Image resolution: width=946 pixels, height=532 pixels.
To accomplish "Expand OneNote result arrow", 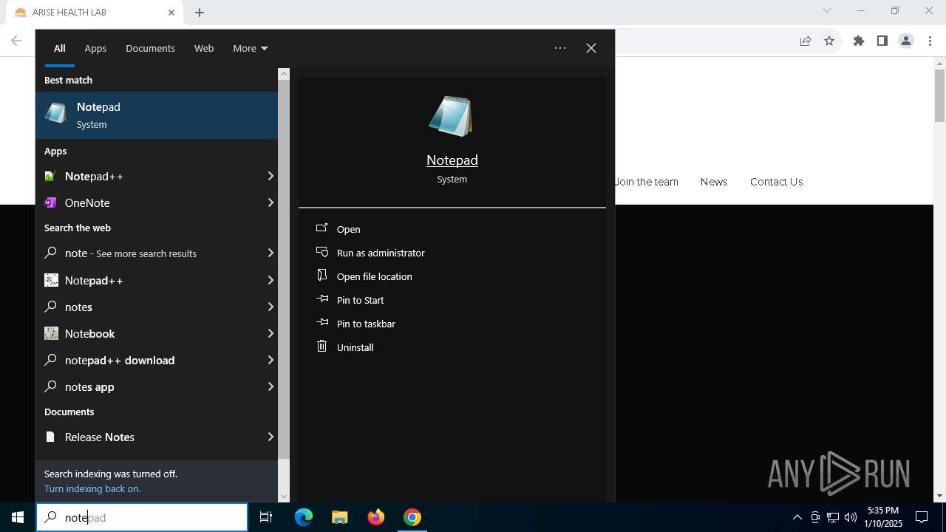I will (x=270, y=202).
